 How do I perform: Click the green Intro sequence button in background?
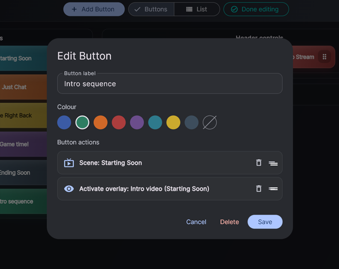[24, 201]
